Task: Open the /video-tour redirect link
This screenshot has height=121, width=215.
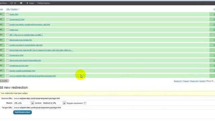Action: point(14,30)
